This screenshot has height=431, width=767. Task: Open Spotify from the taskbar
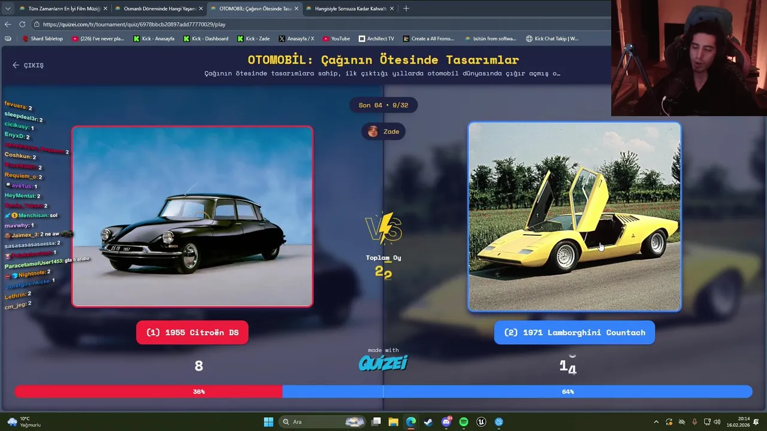pyautogui.click(x=464, y=422)
